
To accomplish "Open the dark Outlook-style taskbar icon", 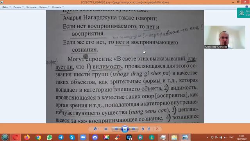I will tap(129, 137).
